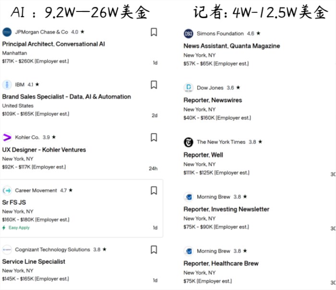
Task: Click the Simons Foundation logo
Action: tap(188, 34)
